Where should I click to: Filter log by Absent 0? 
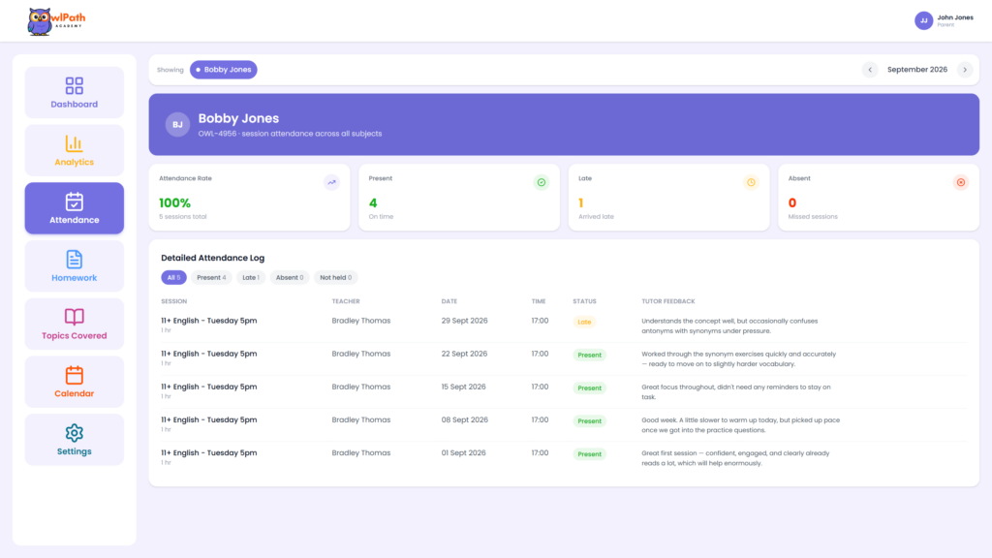pos(290,278)
